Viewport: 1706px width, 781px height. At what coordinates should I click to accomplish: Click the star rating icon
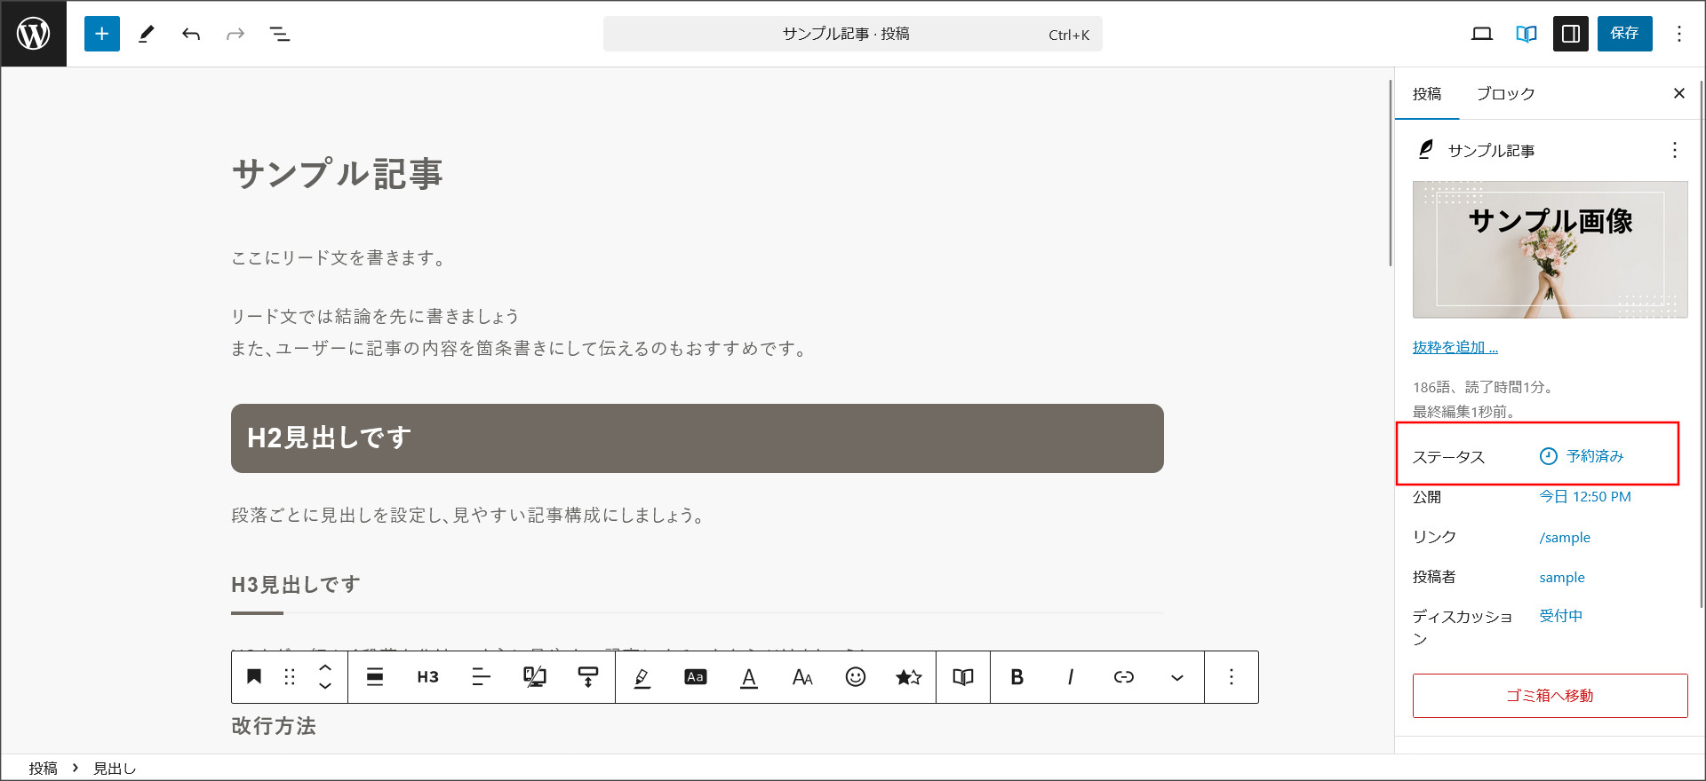(x=909, y=677)
